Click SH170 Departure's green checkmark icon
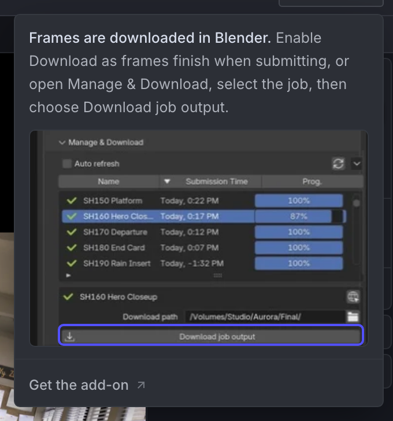 72,232
